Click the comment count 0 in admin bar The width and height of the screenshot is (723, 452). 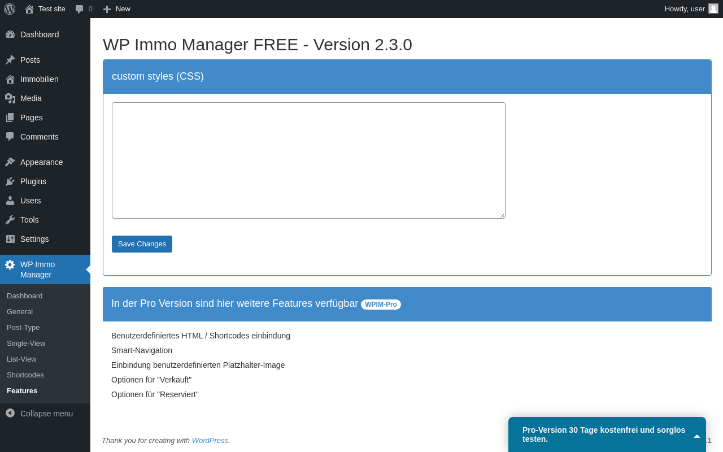(90, 8)
